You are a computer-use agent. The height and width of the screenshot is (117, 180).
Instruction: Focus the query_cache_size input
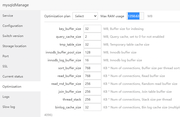coord(92,36)
